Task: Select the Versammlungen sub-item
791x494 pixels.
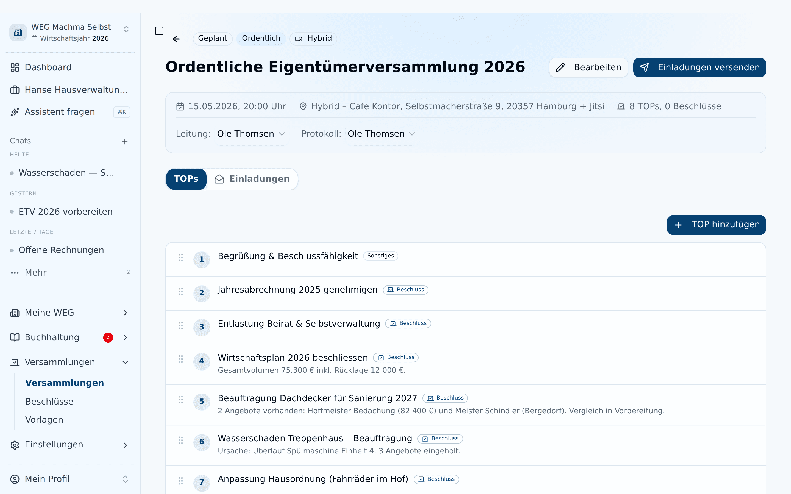Action: pos(64,383)
